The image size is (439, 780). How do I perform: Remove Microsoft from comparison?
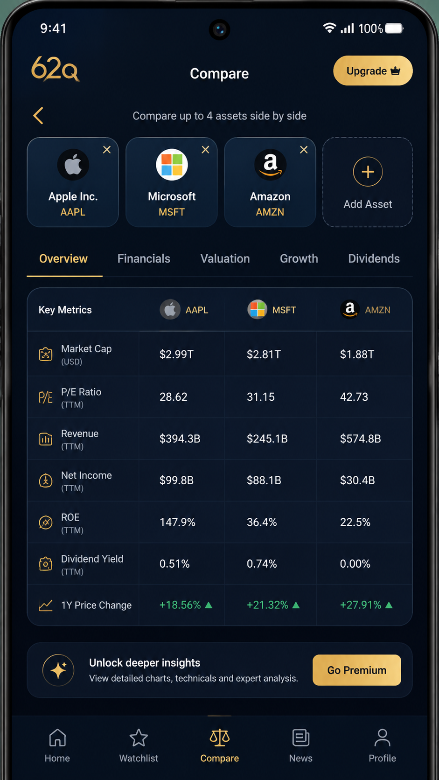click(x=205, y=150)
